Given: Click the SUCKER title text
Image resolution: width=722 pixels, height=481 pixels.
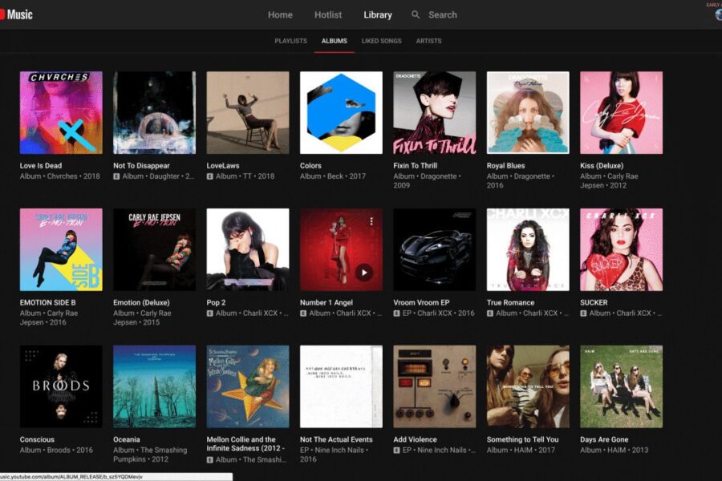Looking at the screenshot, I should click(x=594, y=303).
